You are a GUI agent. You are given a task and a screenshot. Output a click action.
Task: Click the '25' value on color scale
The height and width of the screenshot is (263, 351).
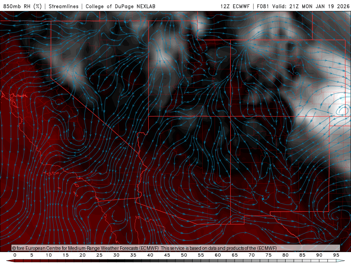(x=100, y=255)
